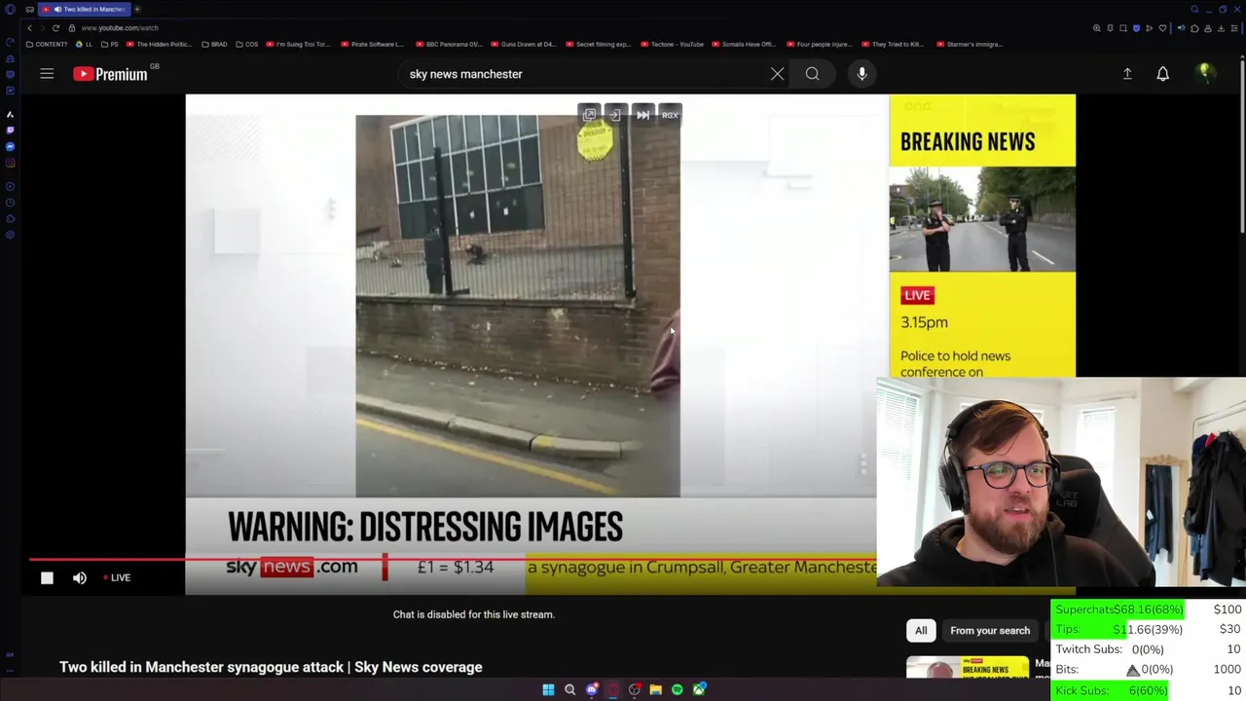Image resolution: width=1246 pixels, height=701 pixels.
Task: Start voice search with microphone
Action: coord(861,74)
